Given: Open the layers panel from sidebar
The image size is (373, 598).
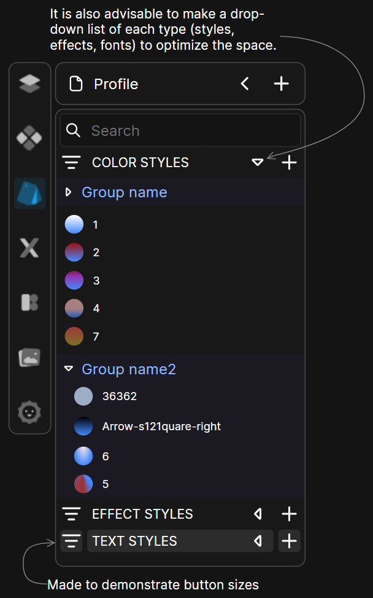Looking at the screenshot, I should click(29, 84).
